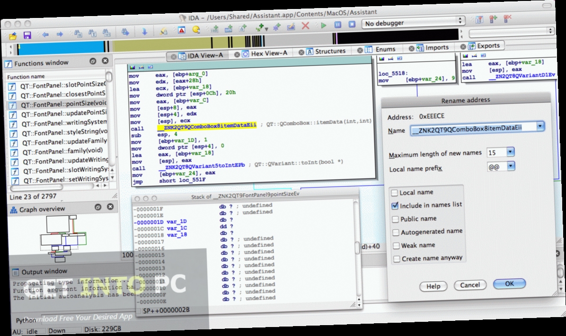This screenshot has width=566, height=336.
Task: Toggle the Weak name checkbox
Action: 396,246
